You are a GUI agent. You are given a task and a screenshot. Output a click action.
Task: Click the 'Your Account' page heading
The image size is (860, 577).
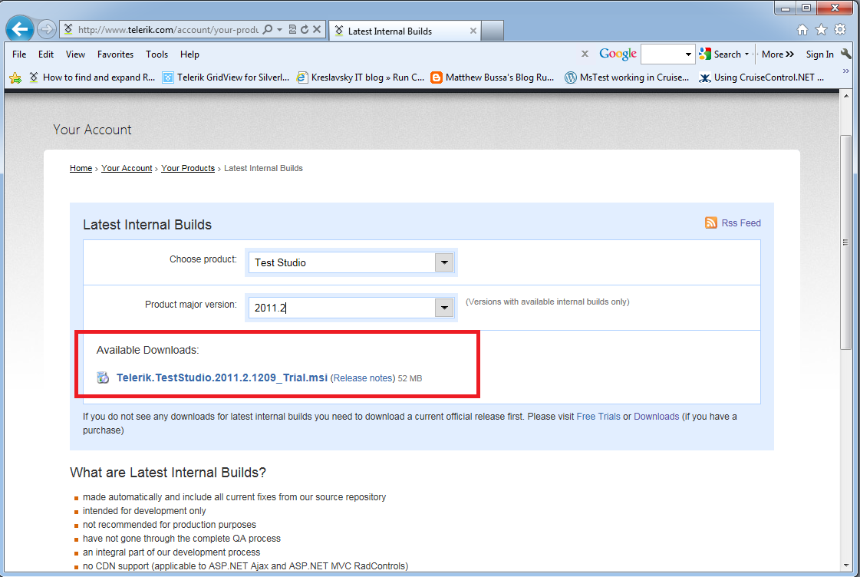(x=92, y=130)
